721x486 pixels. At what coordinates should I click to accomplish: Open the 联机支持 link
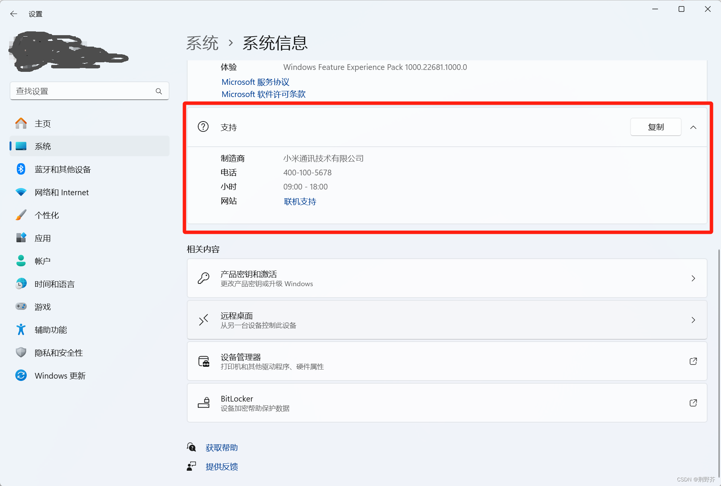[300, 201]
